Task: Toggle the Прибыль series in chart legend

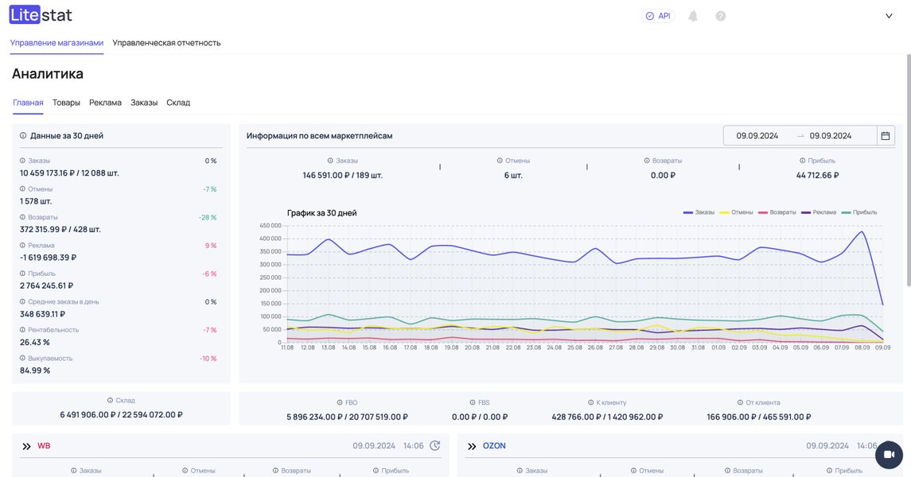Action: pos(859,212)
